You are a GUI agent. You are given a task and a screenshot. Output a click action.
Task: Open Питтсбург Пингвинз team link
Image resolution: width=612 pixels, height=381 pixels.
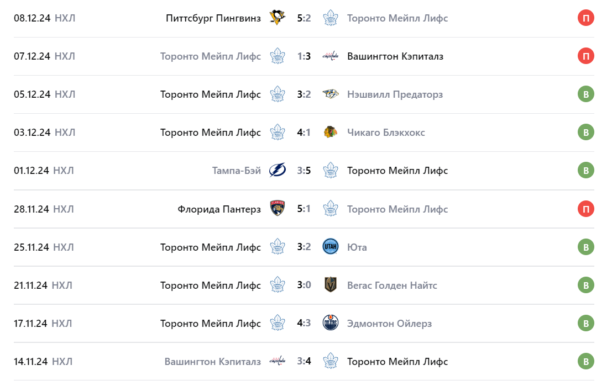pyautogui.click(x=213, y=18)
